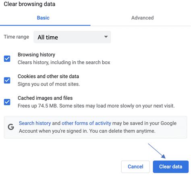
Task: Switch to the Advanced tab
Action: point(142,18)
